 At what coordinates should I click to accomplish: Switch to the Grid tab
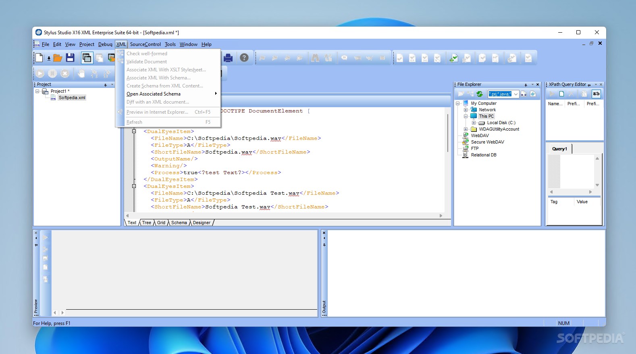[x=161, y=223]
